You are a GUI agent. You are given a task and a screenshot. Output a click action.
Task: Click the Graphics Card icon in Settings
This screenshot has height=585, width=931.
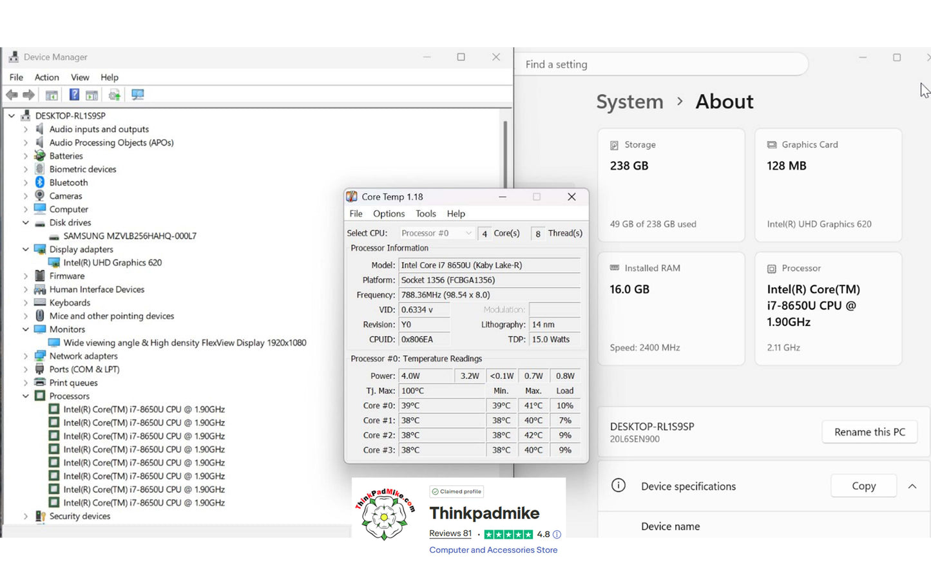(771, 145)
